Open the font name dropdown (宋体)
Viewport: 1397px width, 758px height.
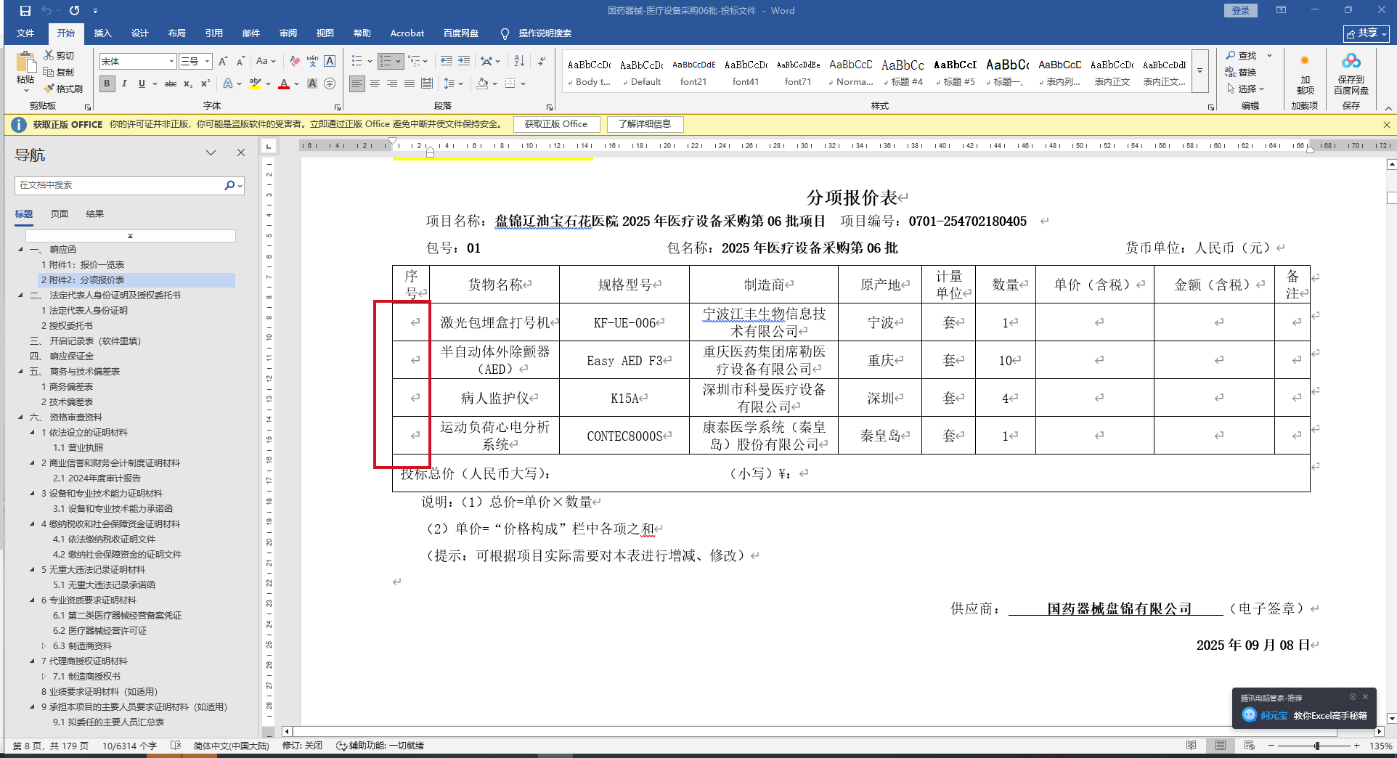171,62
